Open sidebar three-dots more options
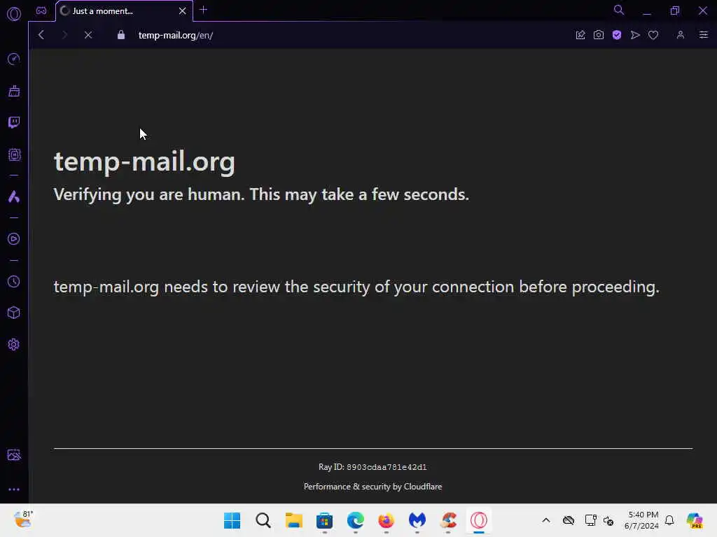Image resolution: width=717 pixels, height=537 pixels. (x=14, y=489)
